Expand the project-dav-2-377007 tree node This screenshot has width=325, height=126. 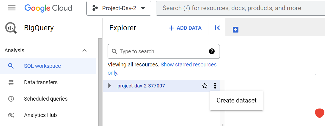pyautogui.click(x=110, y=86)
